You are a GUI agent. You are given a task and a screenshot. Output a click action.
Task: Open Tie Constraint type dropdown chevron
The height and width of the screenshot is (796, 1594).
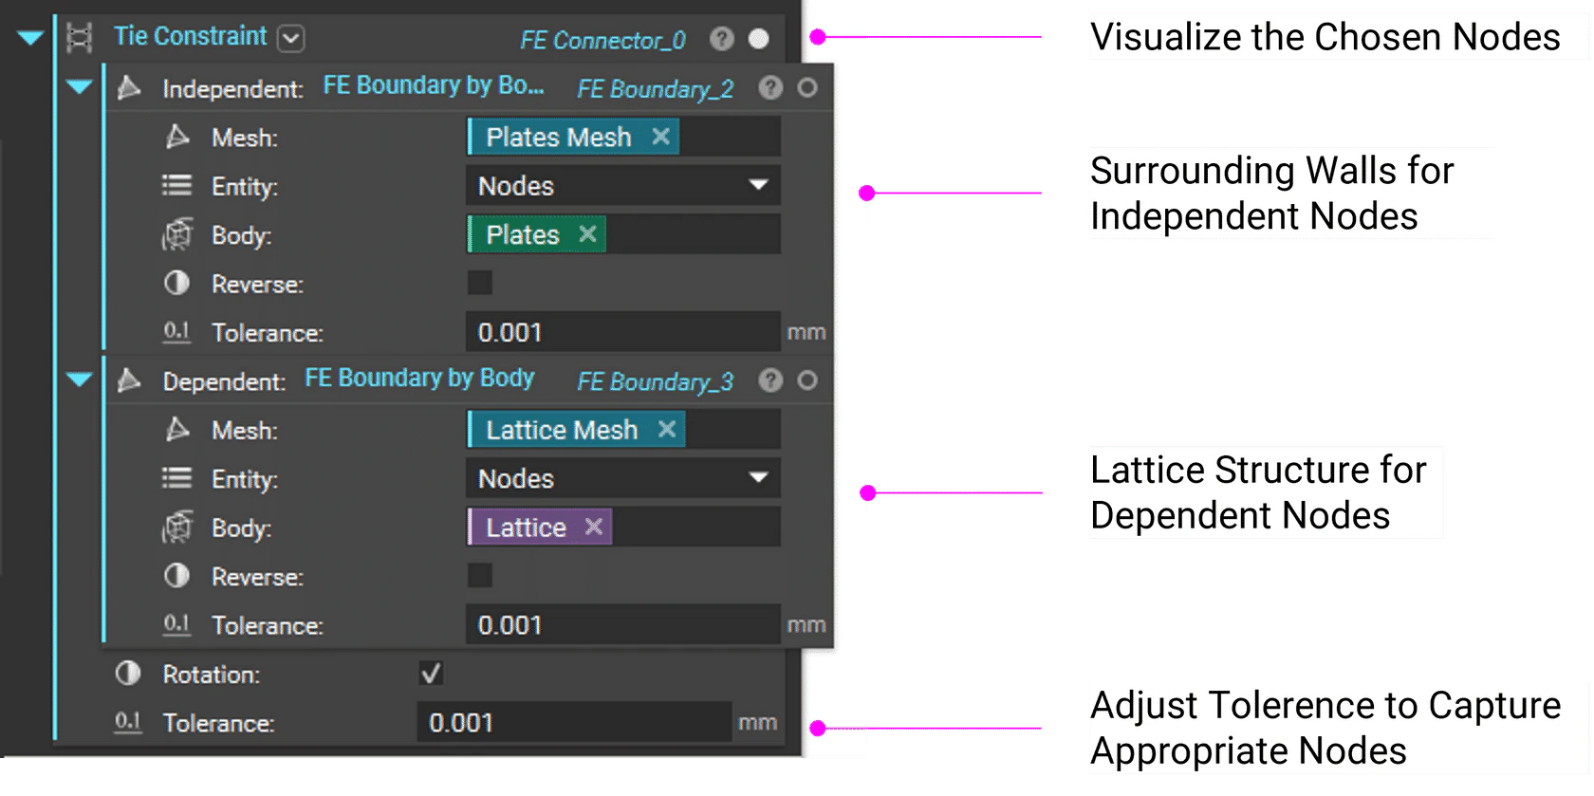tap(290, 39)
